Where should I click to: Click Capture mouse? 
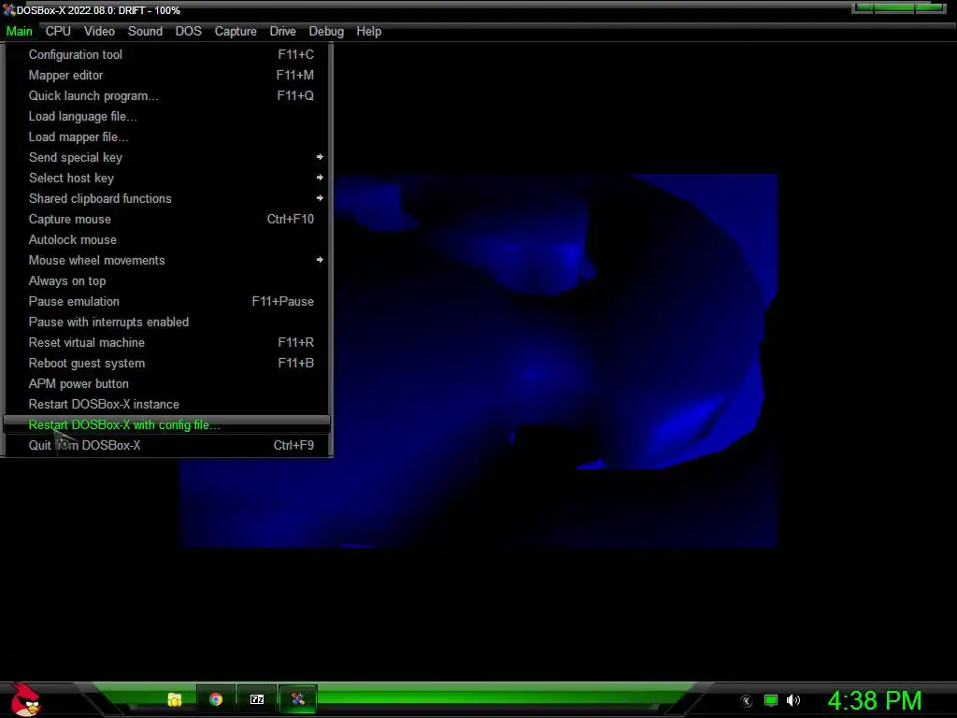166,219
